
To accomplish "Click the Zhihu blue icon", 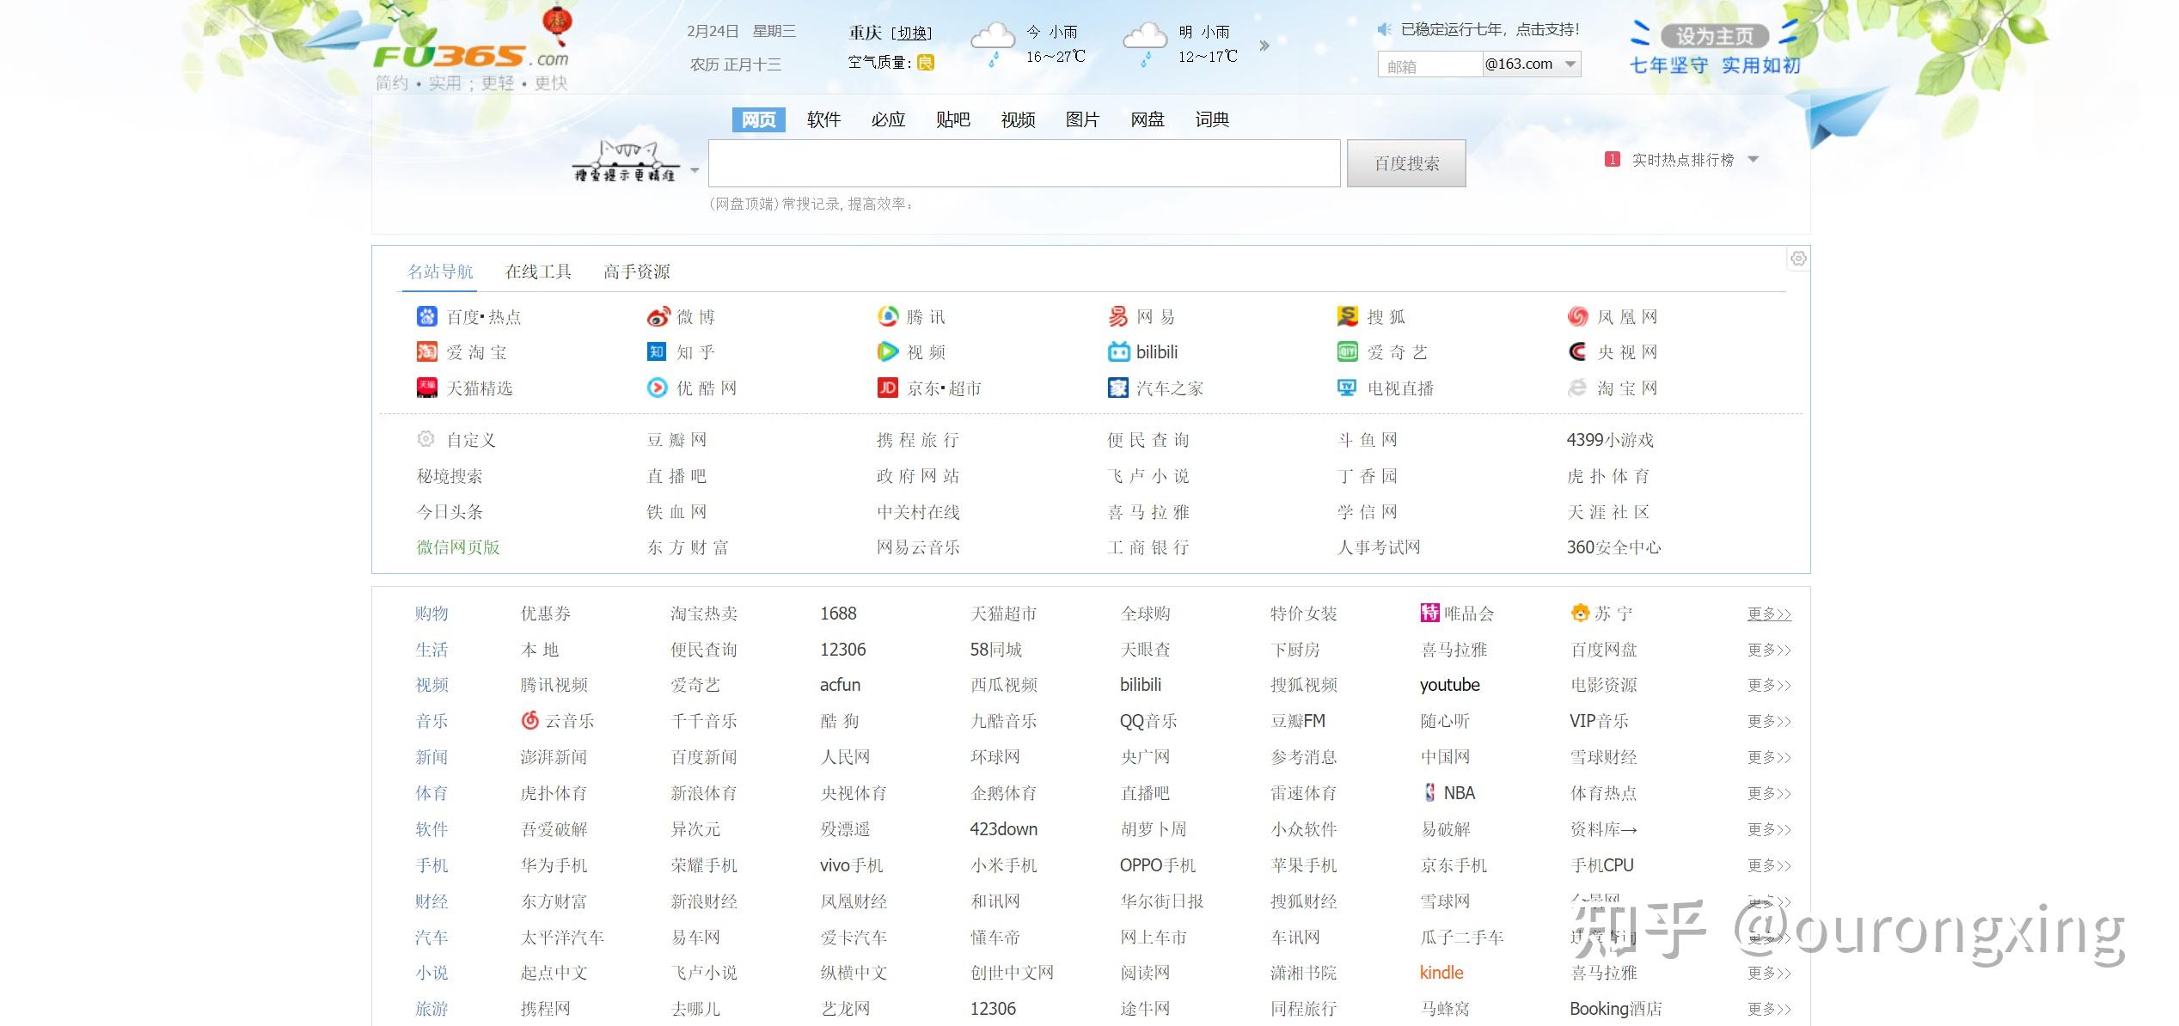I will [657, 351].
